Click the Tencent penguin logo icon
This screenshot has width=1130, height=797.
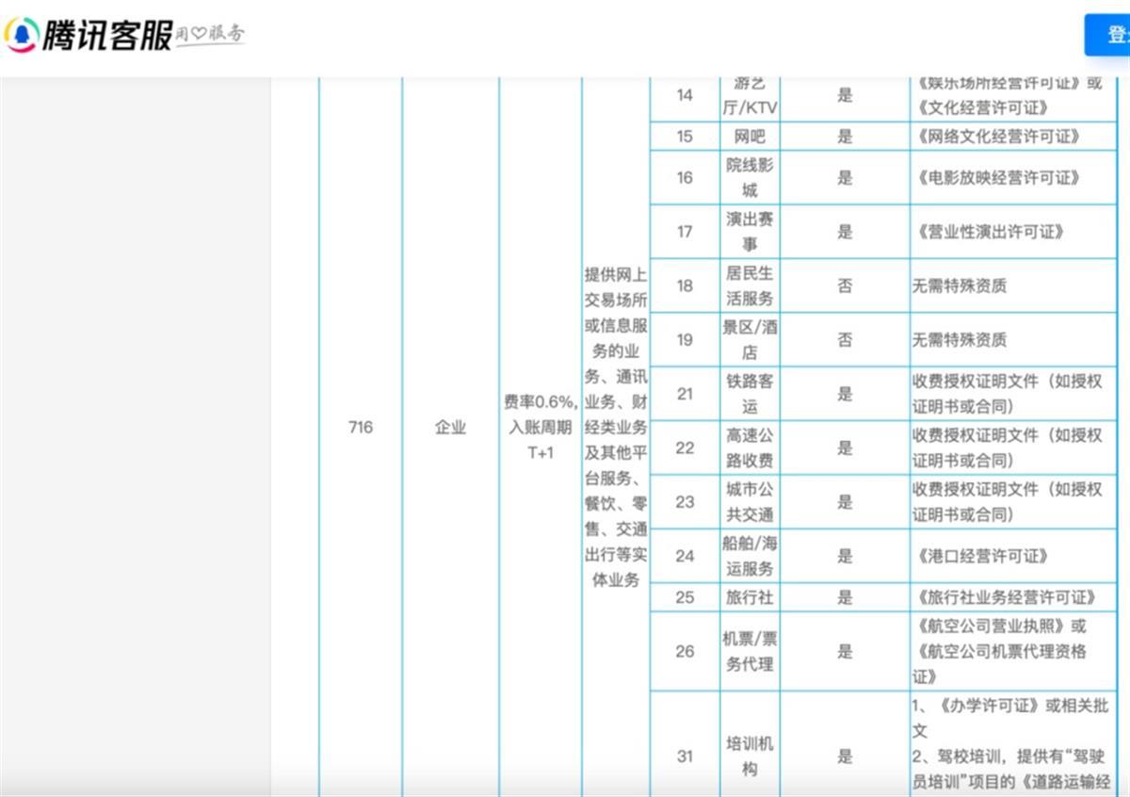tap(21, 36)
